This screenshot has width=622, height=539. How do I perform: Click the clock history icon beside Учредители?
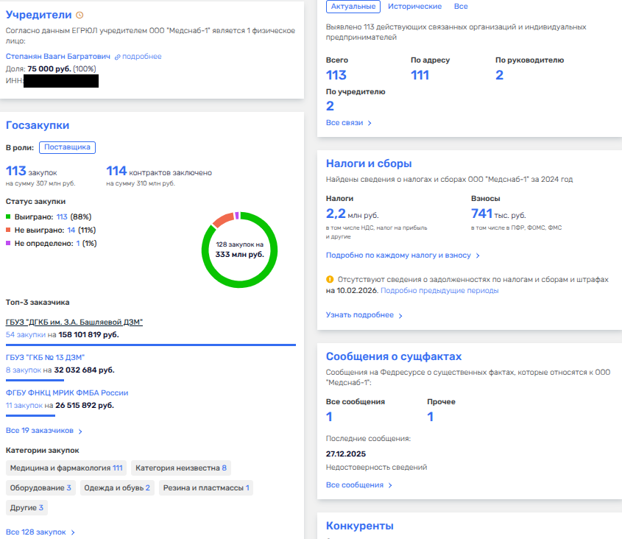click(x=80, y=15)
